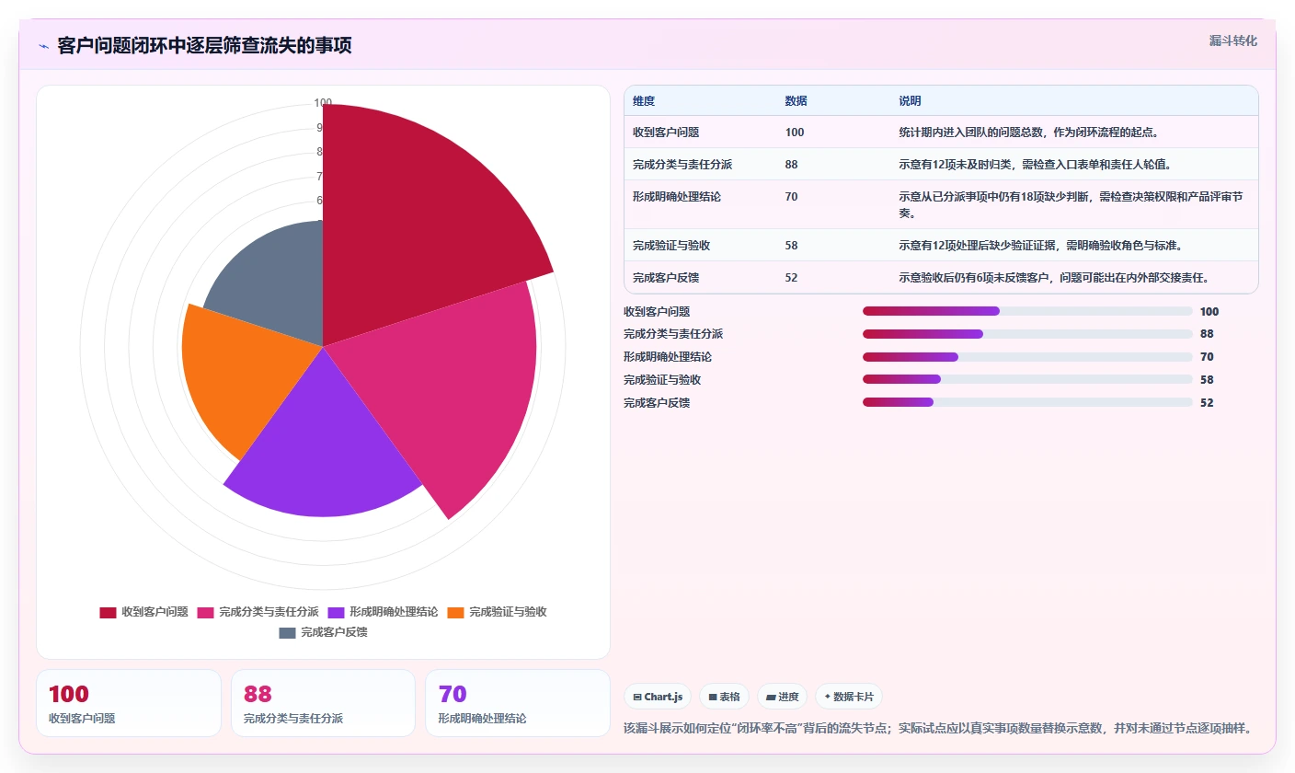Select table row 收到客户问题
The width and height of the screenshot is (1295, 773).
(x=941, y=132)
